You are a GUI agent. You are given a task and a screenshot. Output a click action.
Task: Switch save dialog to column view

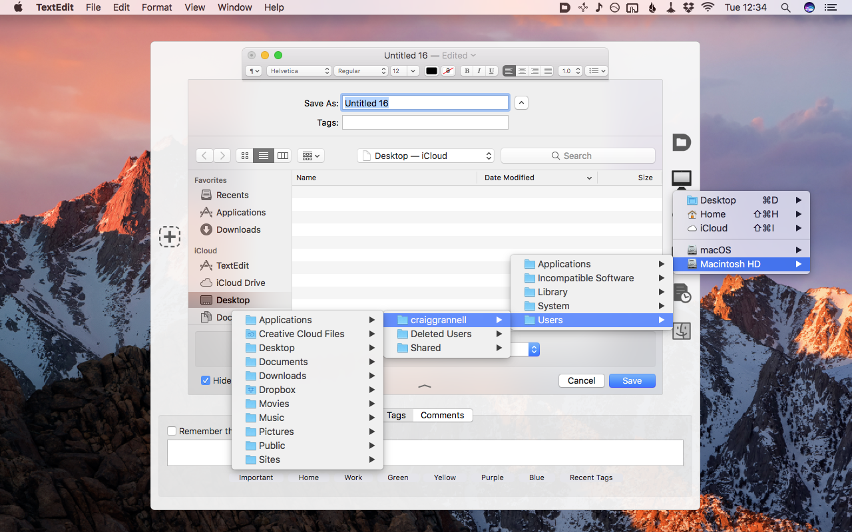pyautogui.click(x=283, y=156)
